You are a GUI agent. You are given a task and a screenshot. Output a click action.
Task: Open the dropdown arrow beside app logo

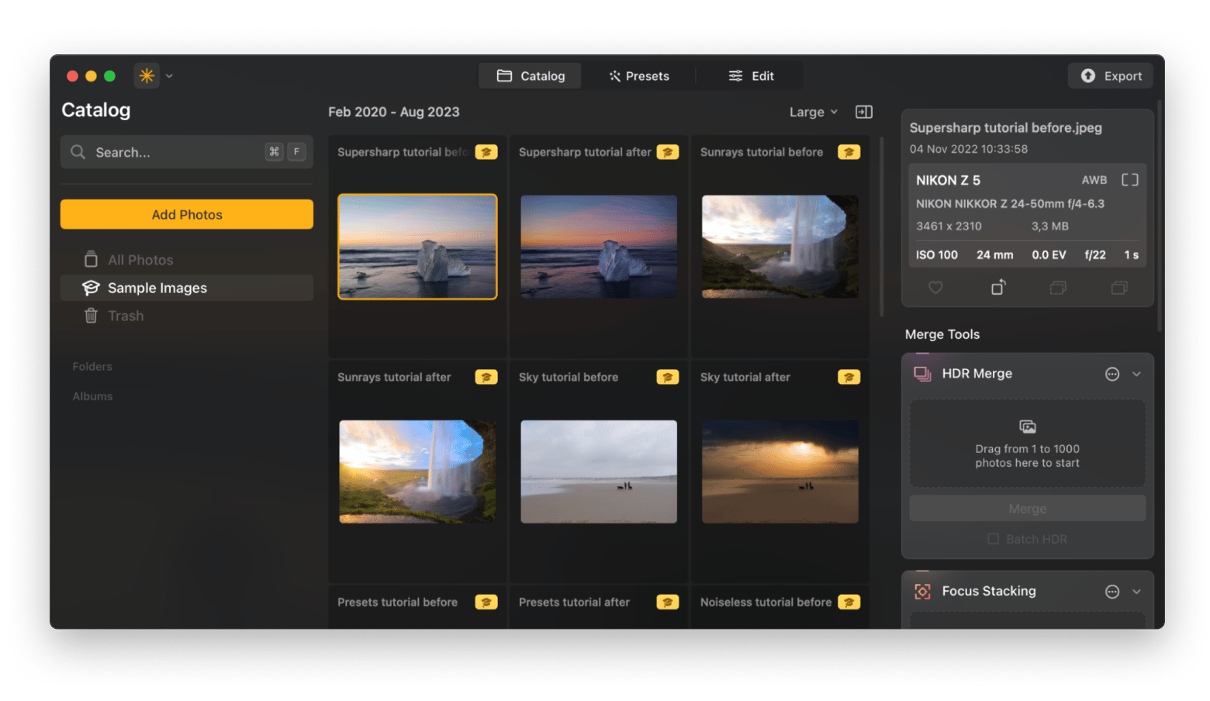[x=169, y=76]
